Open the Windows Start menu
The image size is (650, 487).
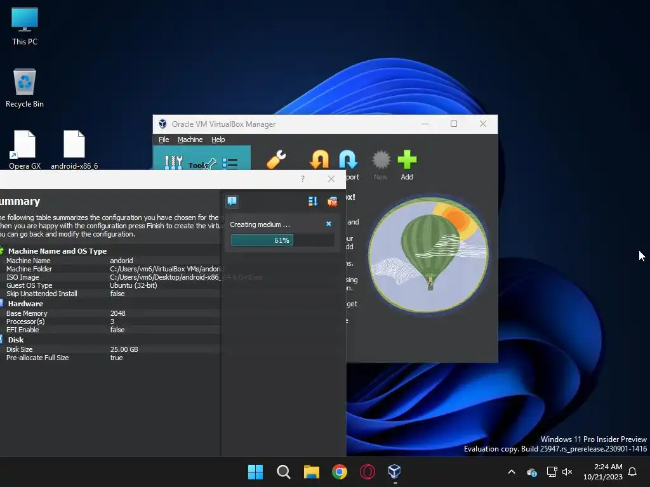pos(255,472)
